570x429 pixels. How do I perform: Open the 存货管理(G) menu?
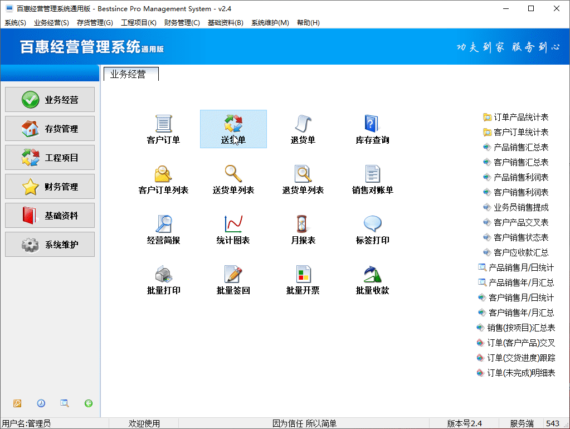tap(95, 22)
